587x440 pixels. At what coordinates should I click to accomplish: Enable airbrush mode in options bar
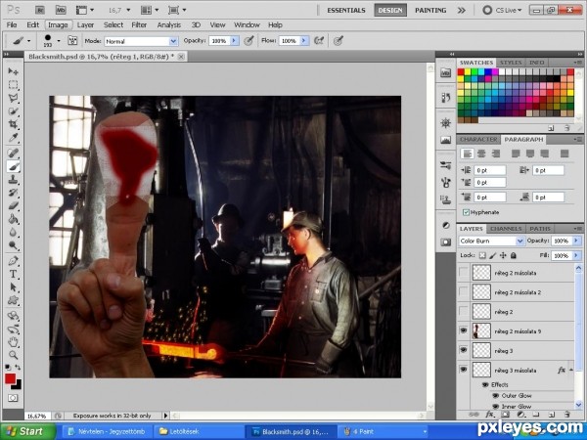point(319,40)
